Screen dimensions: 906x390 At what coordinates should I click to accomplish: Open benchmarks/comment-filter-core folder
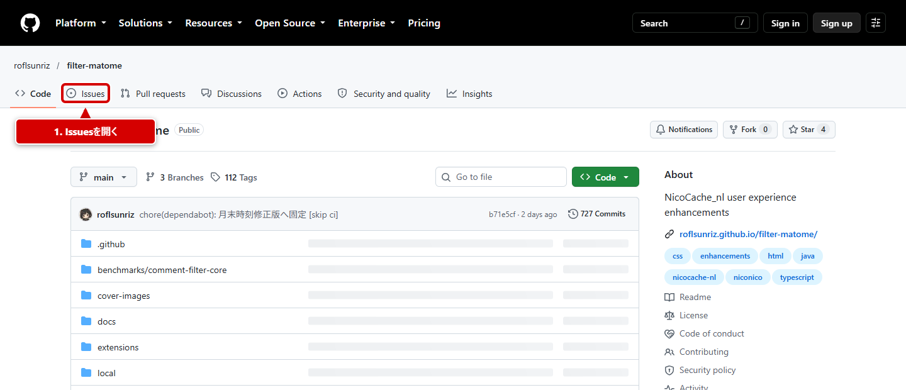[x=162, y=270]
